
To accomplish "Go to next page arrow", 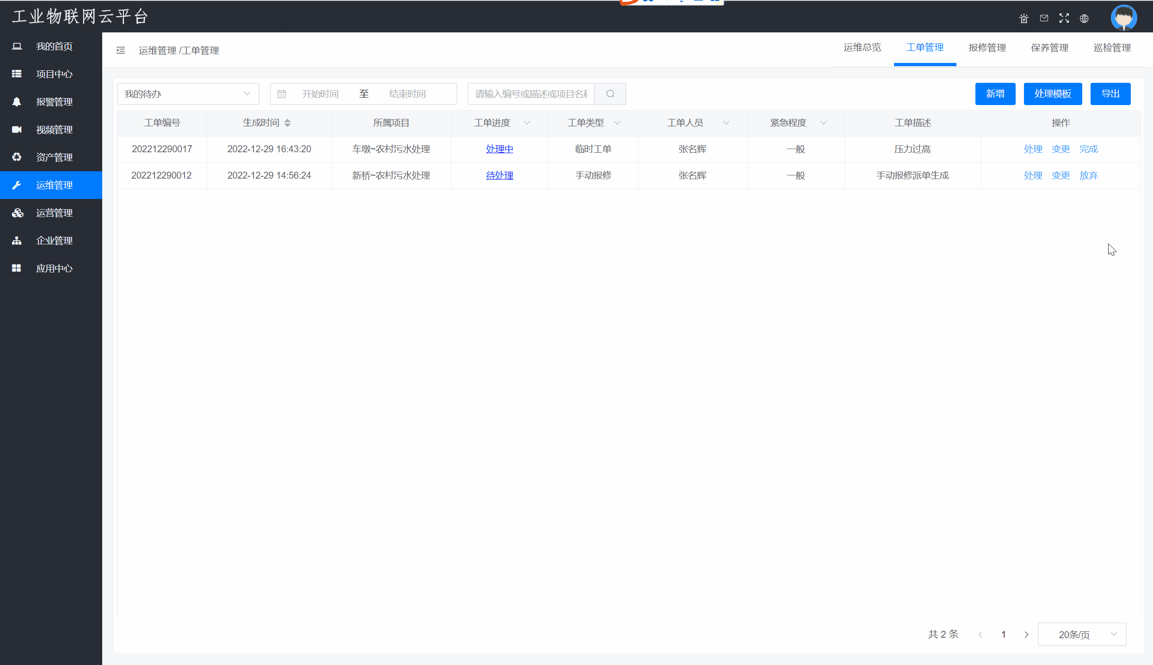I will (1027, 634).
